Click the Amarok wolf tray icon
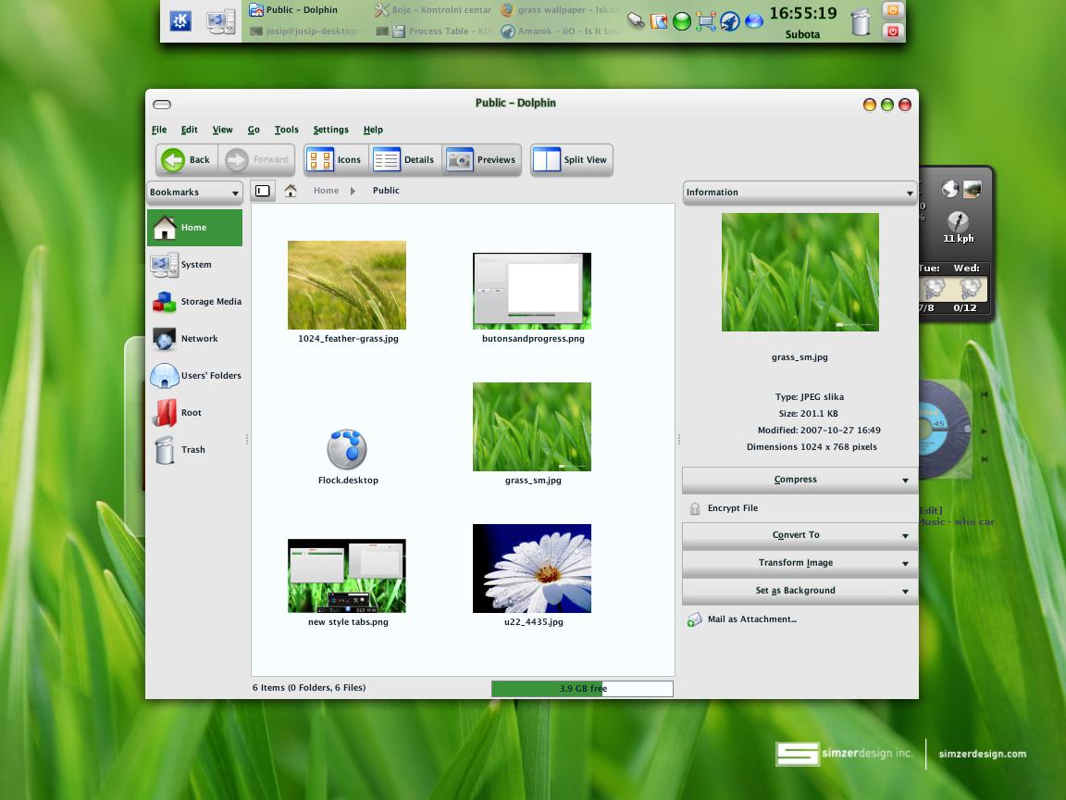The width and height of the screenshot is (1066, 800). [x=729, y=22]
